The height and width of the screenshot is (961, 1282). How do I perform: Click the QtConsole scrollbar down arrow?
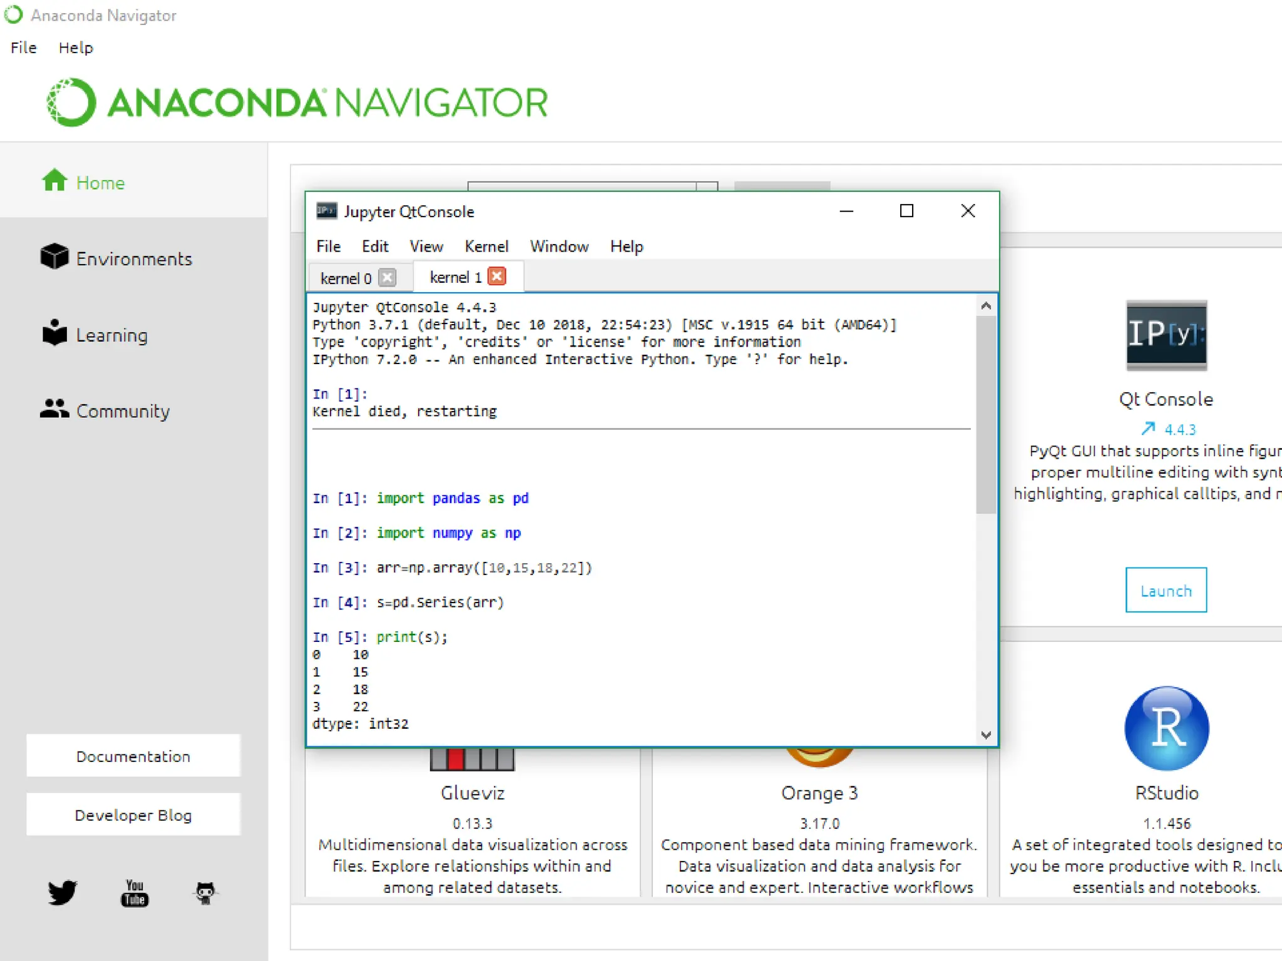click(x=986, y=735)
